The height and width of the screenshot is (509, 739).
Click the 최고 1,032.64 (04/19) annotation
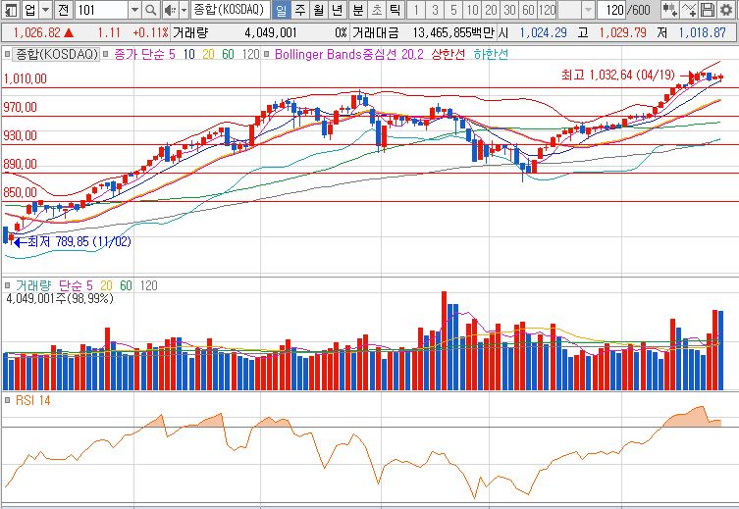pos(618,75)
